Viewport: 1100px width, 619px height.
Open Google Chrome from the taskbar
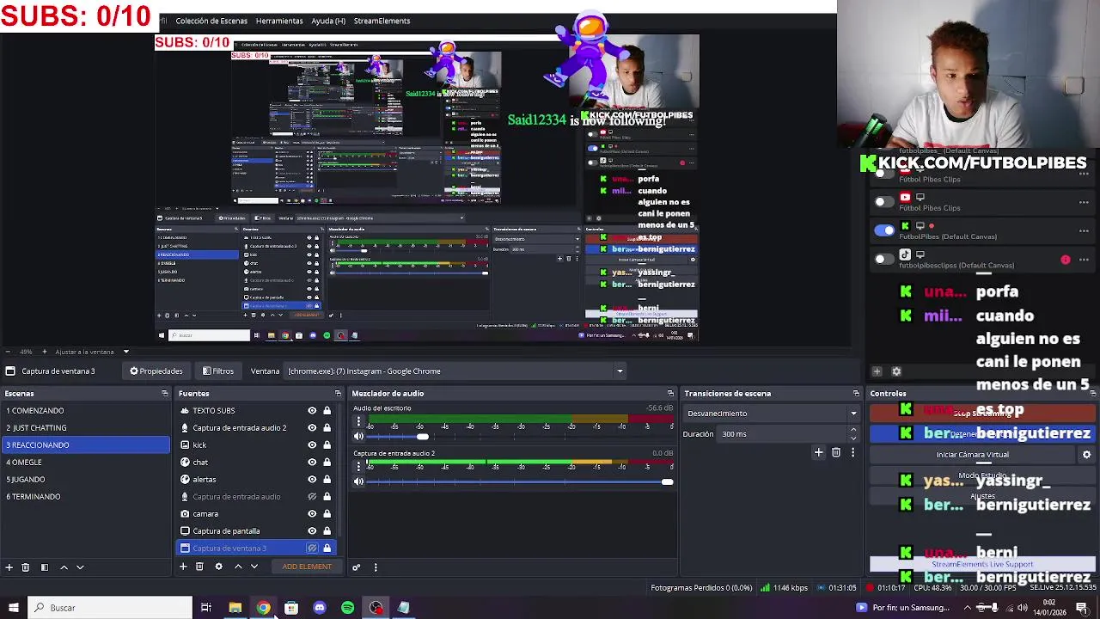[x=263, y=608]
